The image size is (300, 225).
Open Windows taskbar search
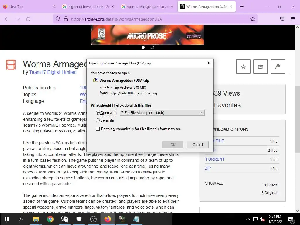[x=21, y=219]
